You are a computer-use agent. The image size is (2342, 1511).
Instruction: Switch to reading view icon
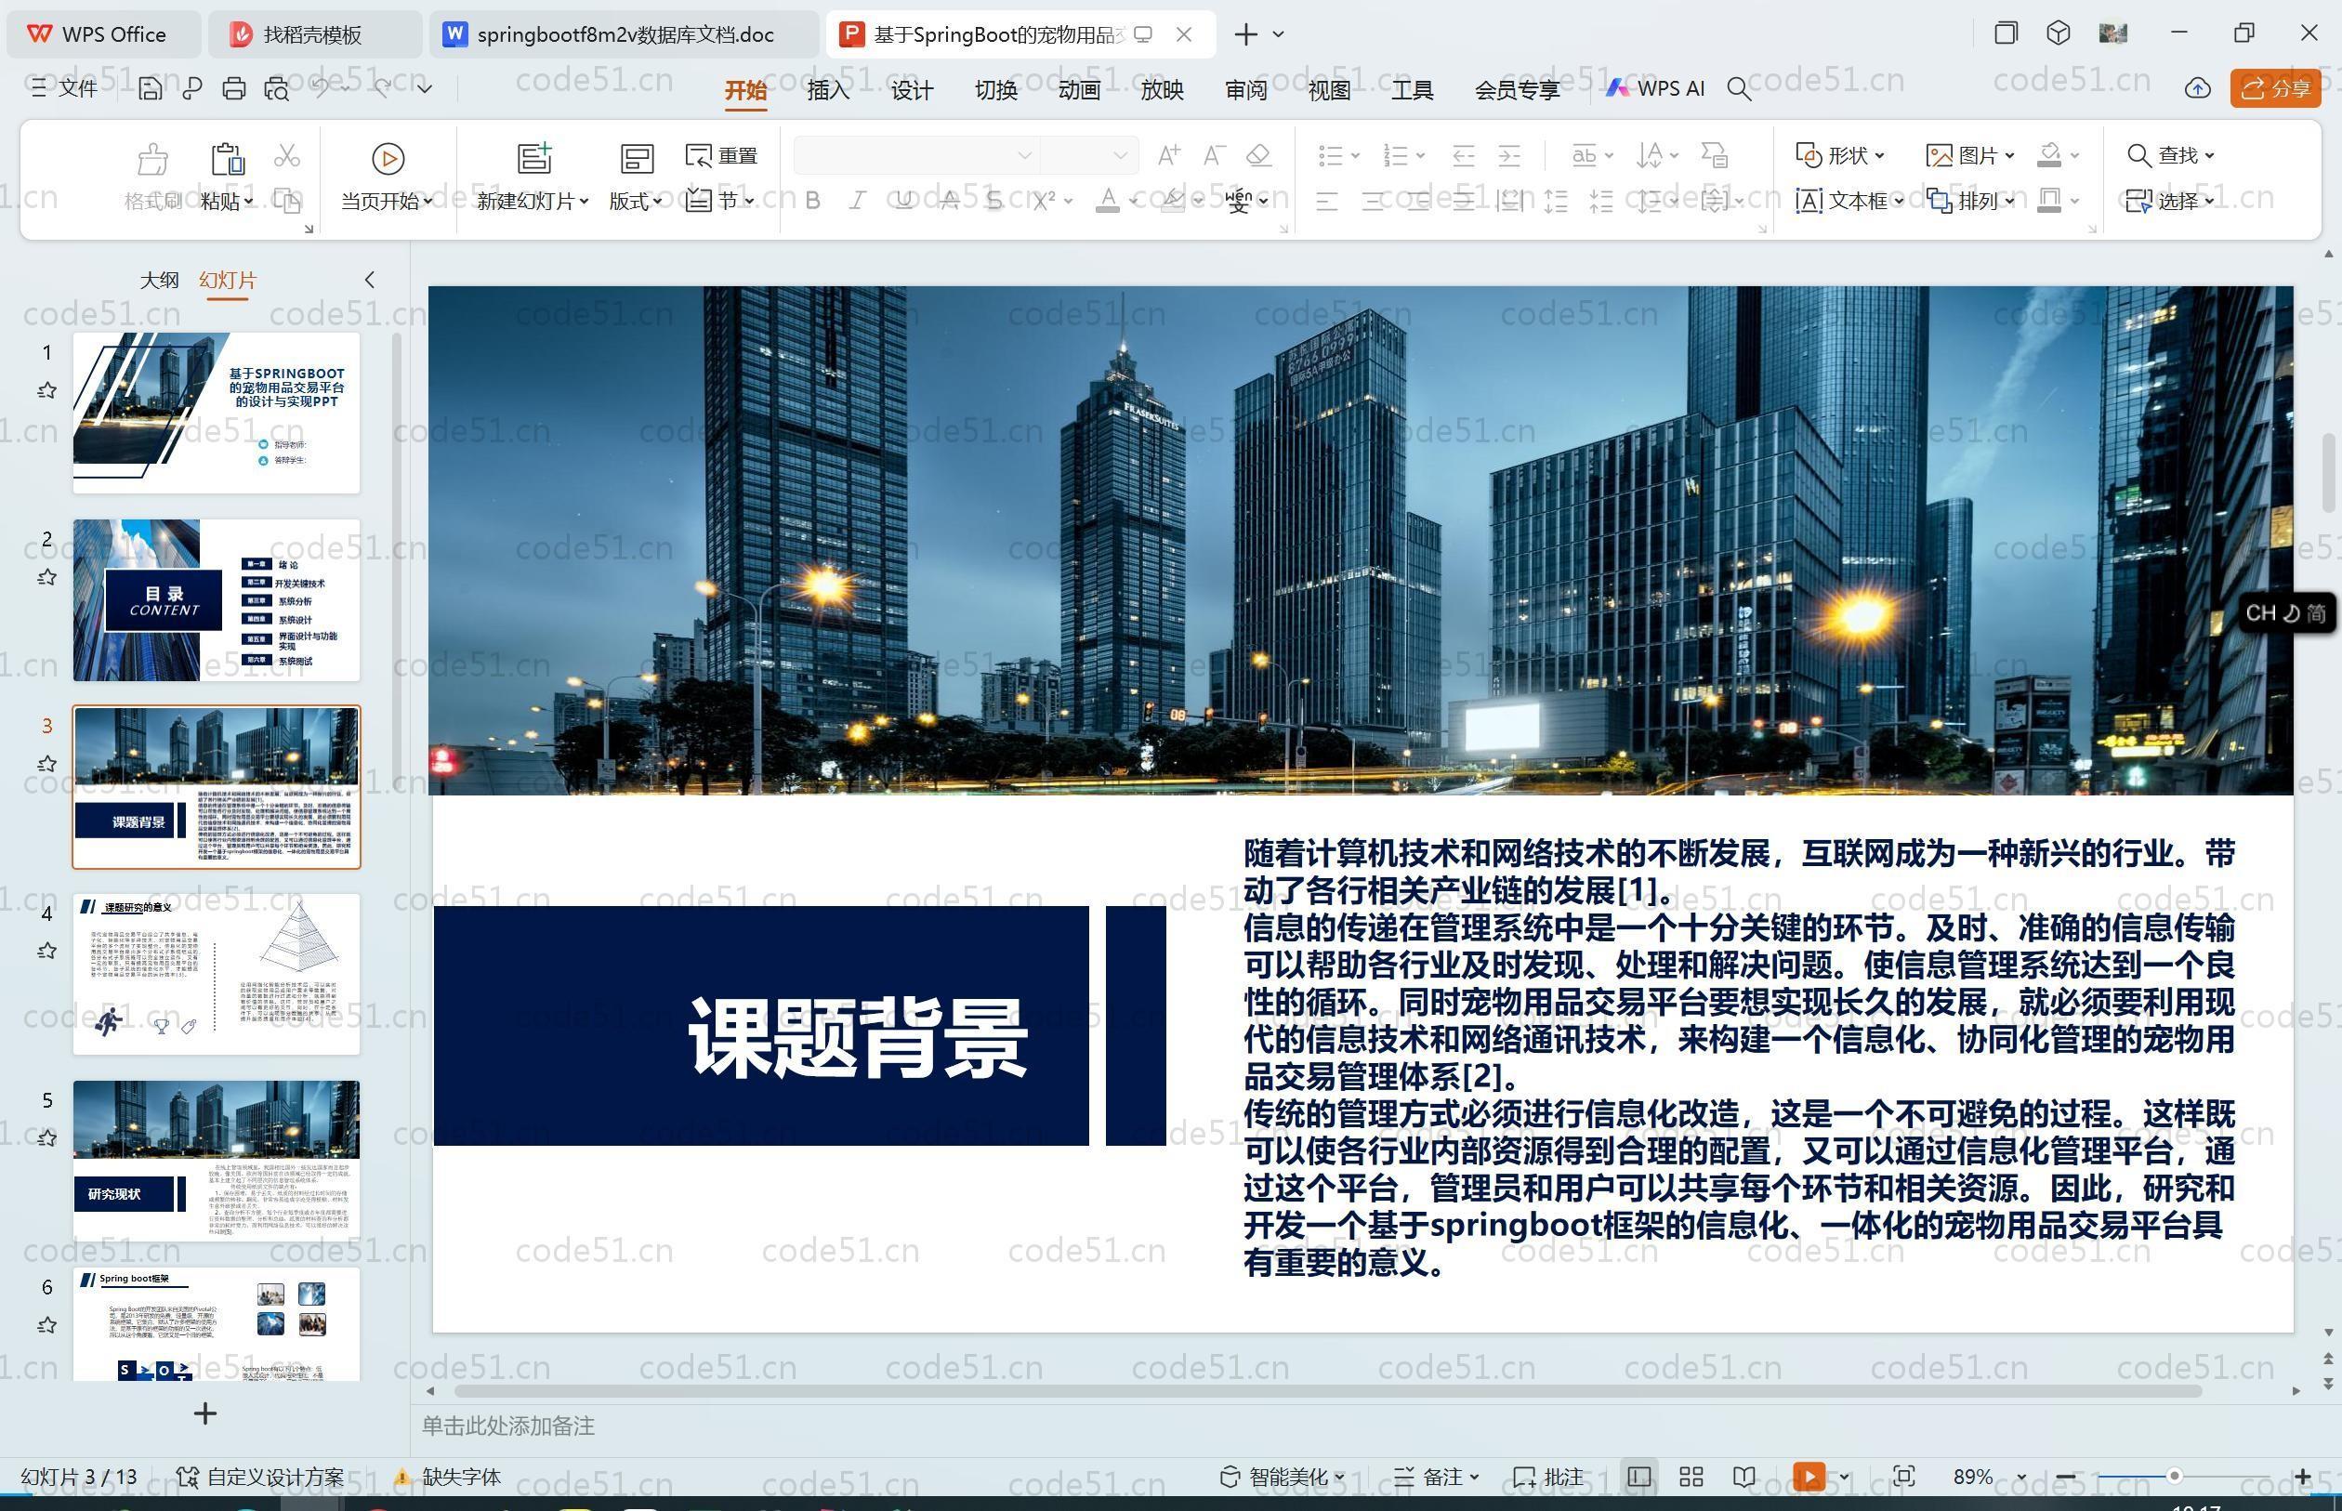1743,1477
